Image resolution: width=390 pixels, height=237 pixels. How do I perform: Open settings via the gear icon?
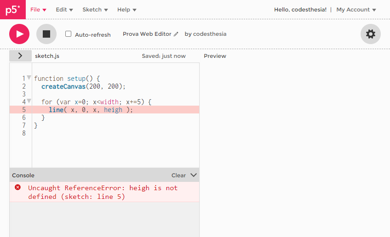click(371, 34)
